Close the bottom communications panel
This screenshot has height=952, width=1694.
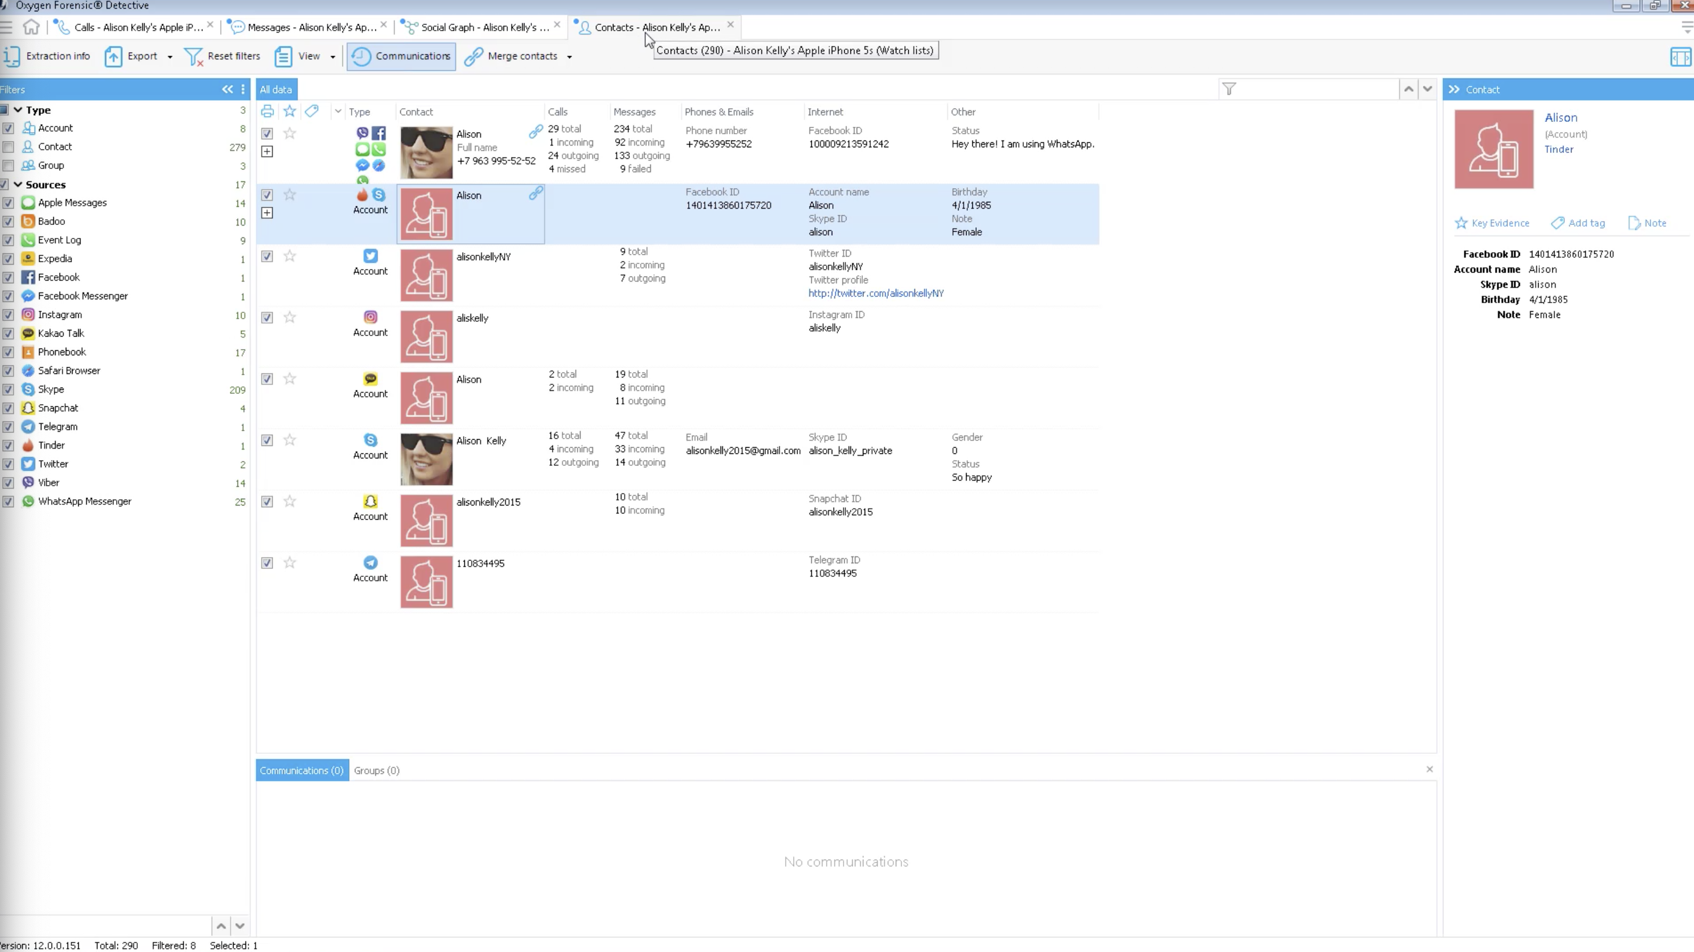[1430, 769]
